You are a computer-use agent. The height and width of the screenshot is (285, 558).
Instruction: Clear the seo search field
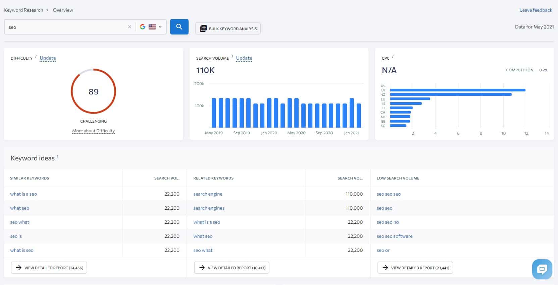click(130, 27)
